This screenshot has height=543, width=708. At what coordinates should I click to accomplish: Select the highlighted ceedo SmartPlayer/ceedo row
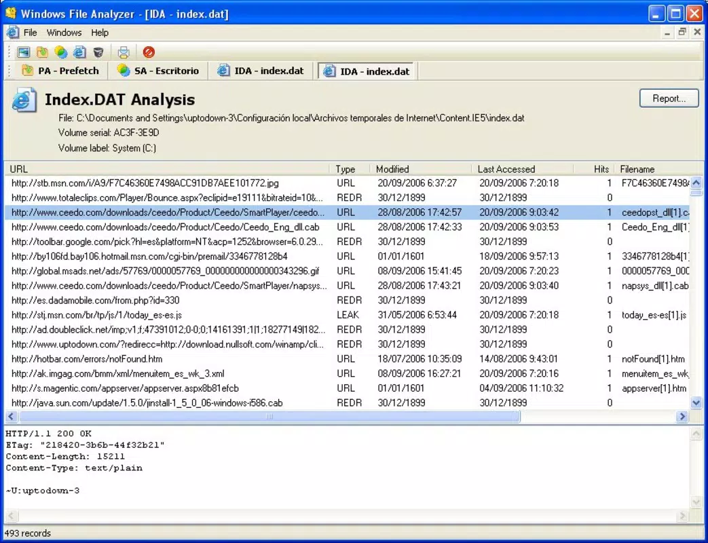tap(347, 212)
